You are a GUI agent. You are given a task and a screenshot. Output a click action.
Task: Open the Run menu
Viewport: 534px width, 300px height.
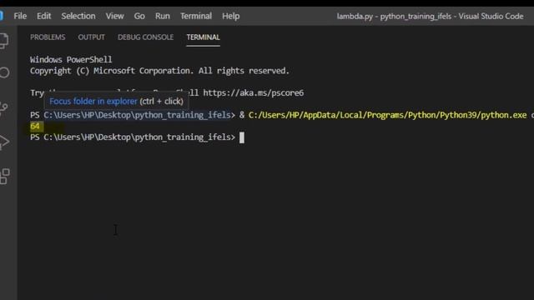[163, 16]
